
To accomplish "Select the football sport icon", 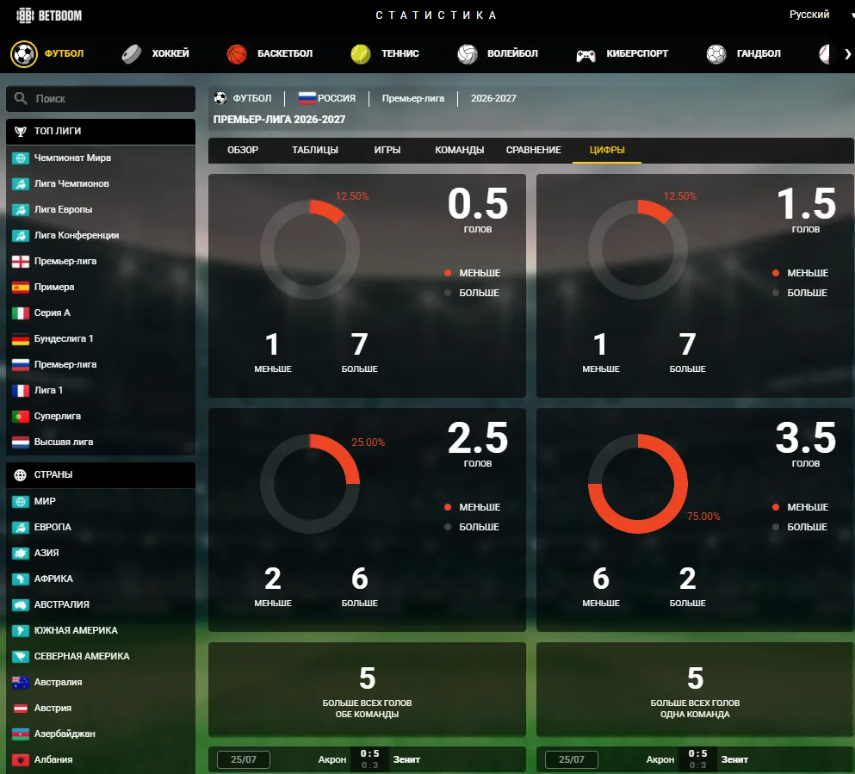I will pos(24,53).
